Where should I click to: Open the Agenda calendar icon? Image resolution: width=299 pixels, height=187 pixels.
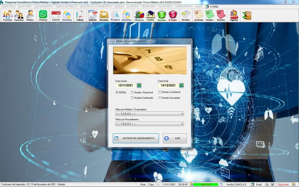point(56,15)
